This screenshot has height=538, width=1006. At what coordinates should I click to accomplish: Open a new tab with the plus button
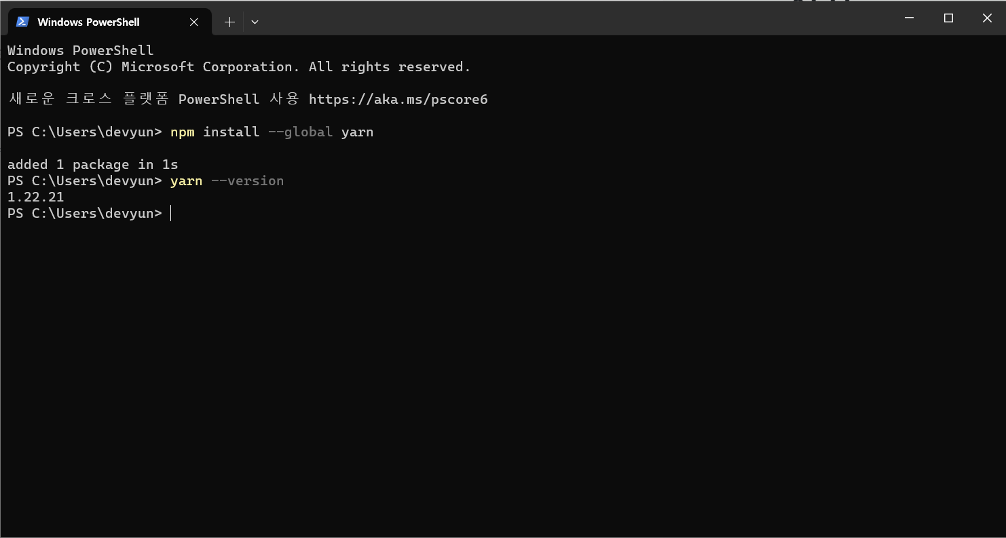229,22
